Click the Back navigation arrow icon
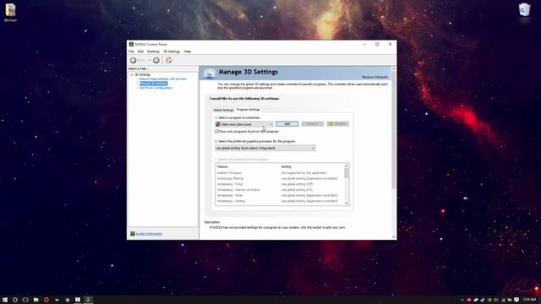541x304 pixels. (x=134, y=60)
